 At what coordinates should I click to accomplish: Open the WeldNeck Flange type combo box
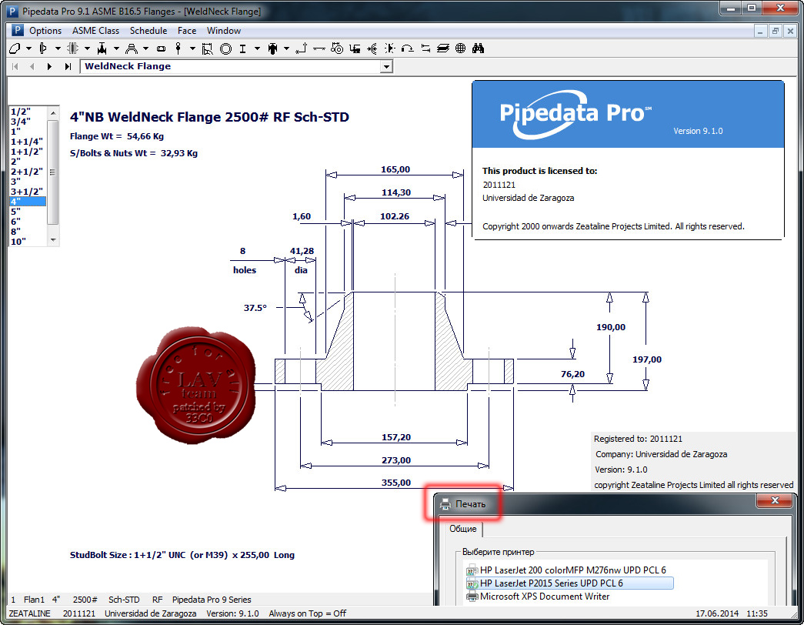click(387, 67)
